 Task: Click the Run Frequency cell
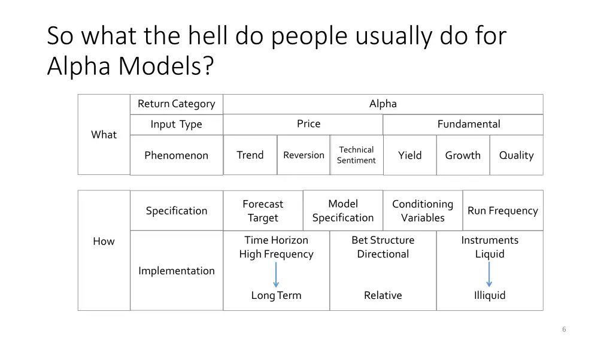[503, 210]
